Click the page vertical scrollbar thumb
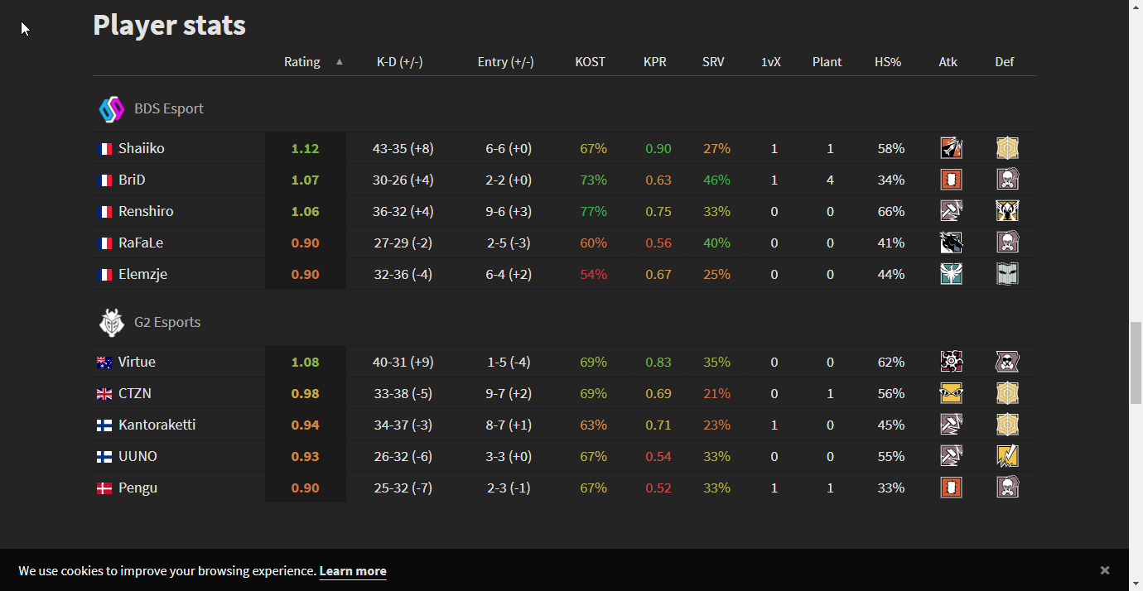 [x=1136, y=363]
